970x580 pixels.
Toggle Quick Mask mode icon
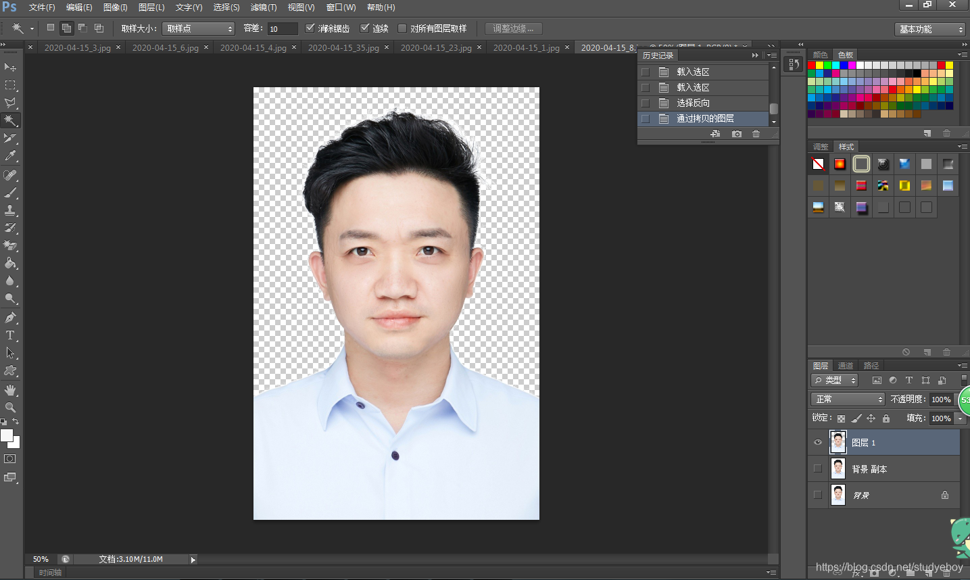point(10,459)
